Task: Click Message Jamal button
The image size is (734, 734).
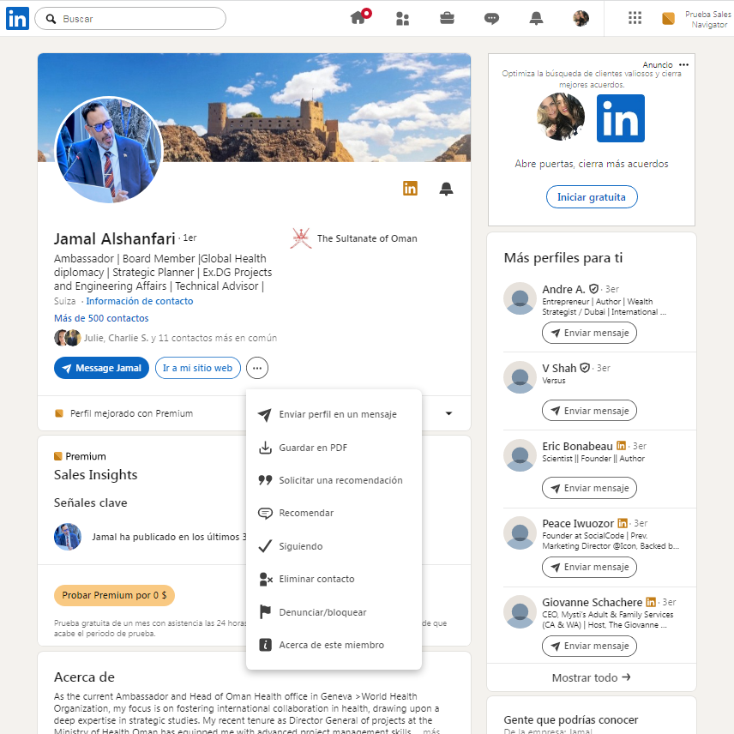Action: click(101, 368)
